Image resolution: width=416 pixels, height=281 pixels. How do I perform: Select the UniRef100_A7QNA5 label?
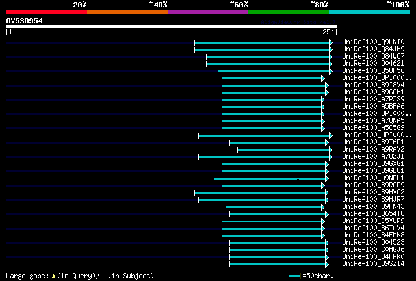[x=373, y=121]
